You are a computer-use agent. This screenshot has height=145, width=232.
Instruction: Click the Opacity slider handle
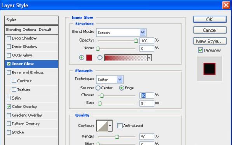point(136,41)
